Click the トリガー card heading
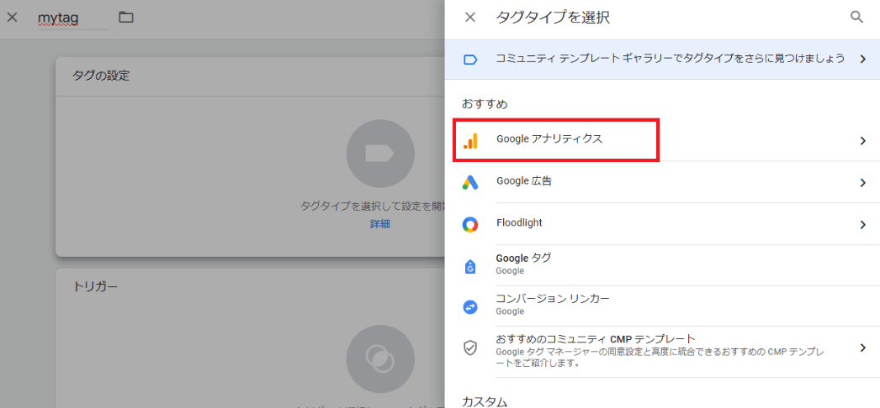 (95, 286)
